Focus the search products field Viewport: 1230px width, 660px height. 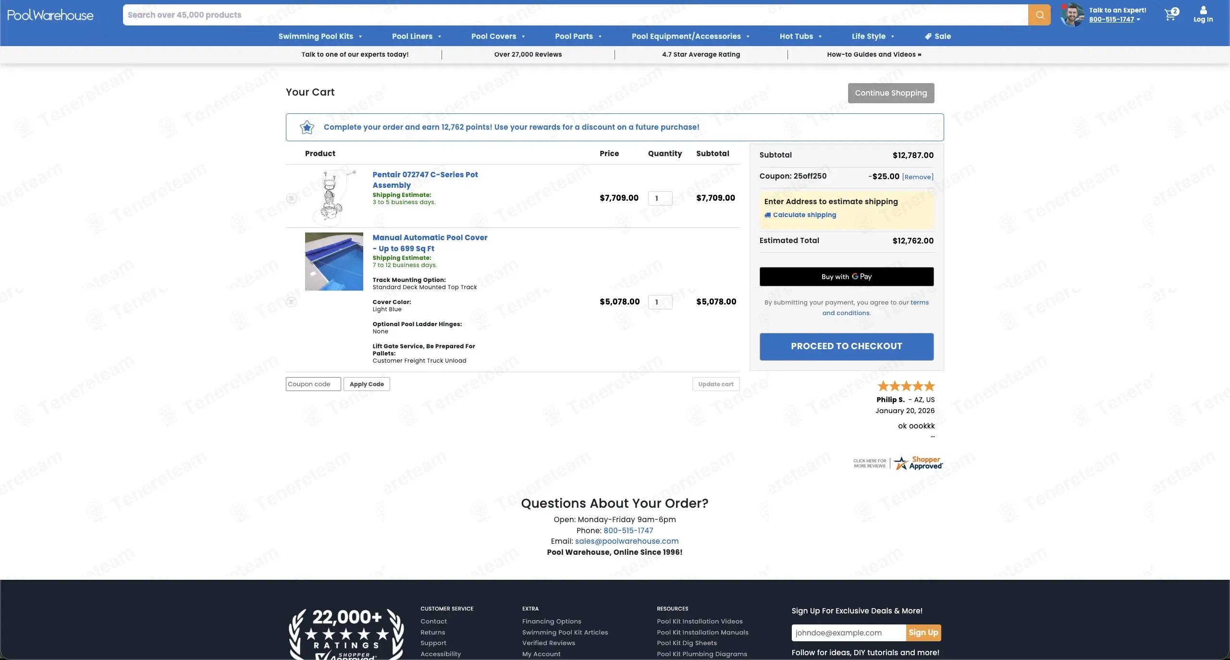[575, 15]
